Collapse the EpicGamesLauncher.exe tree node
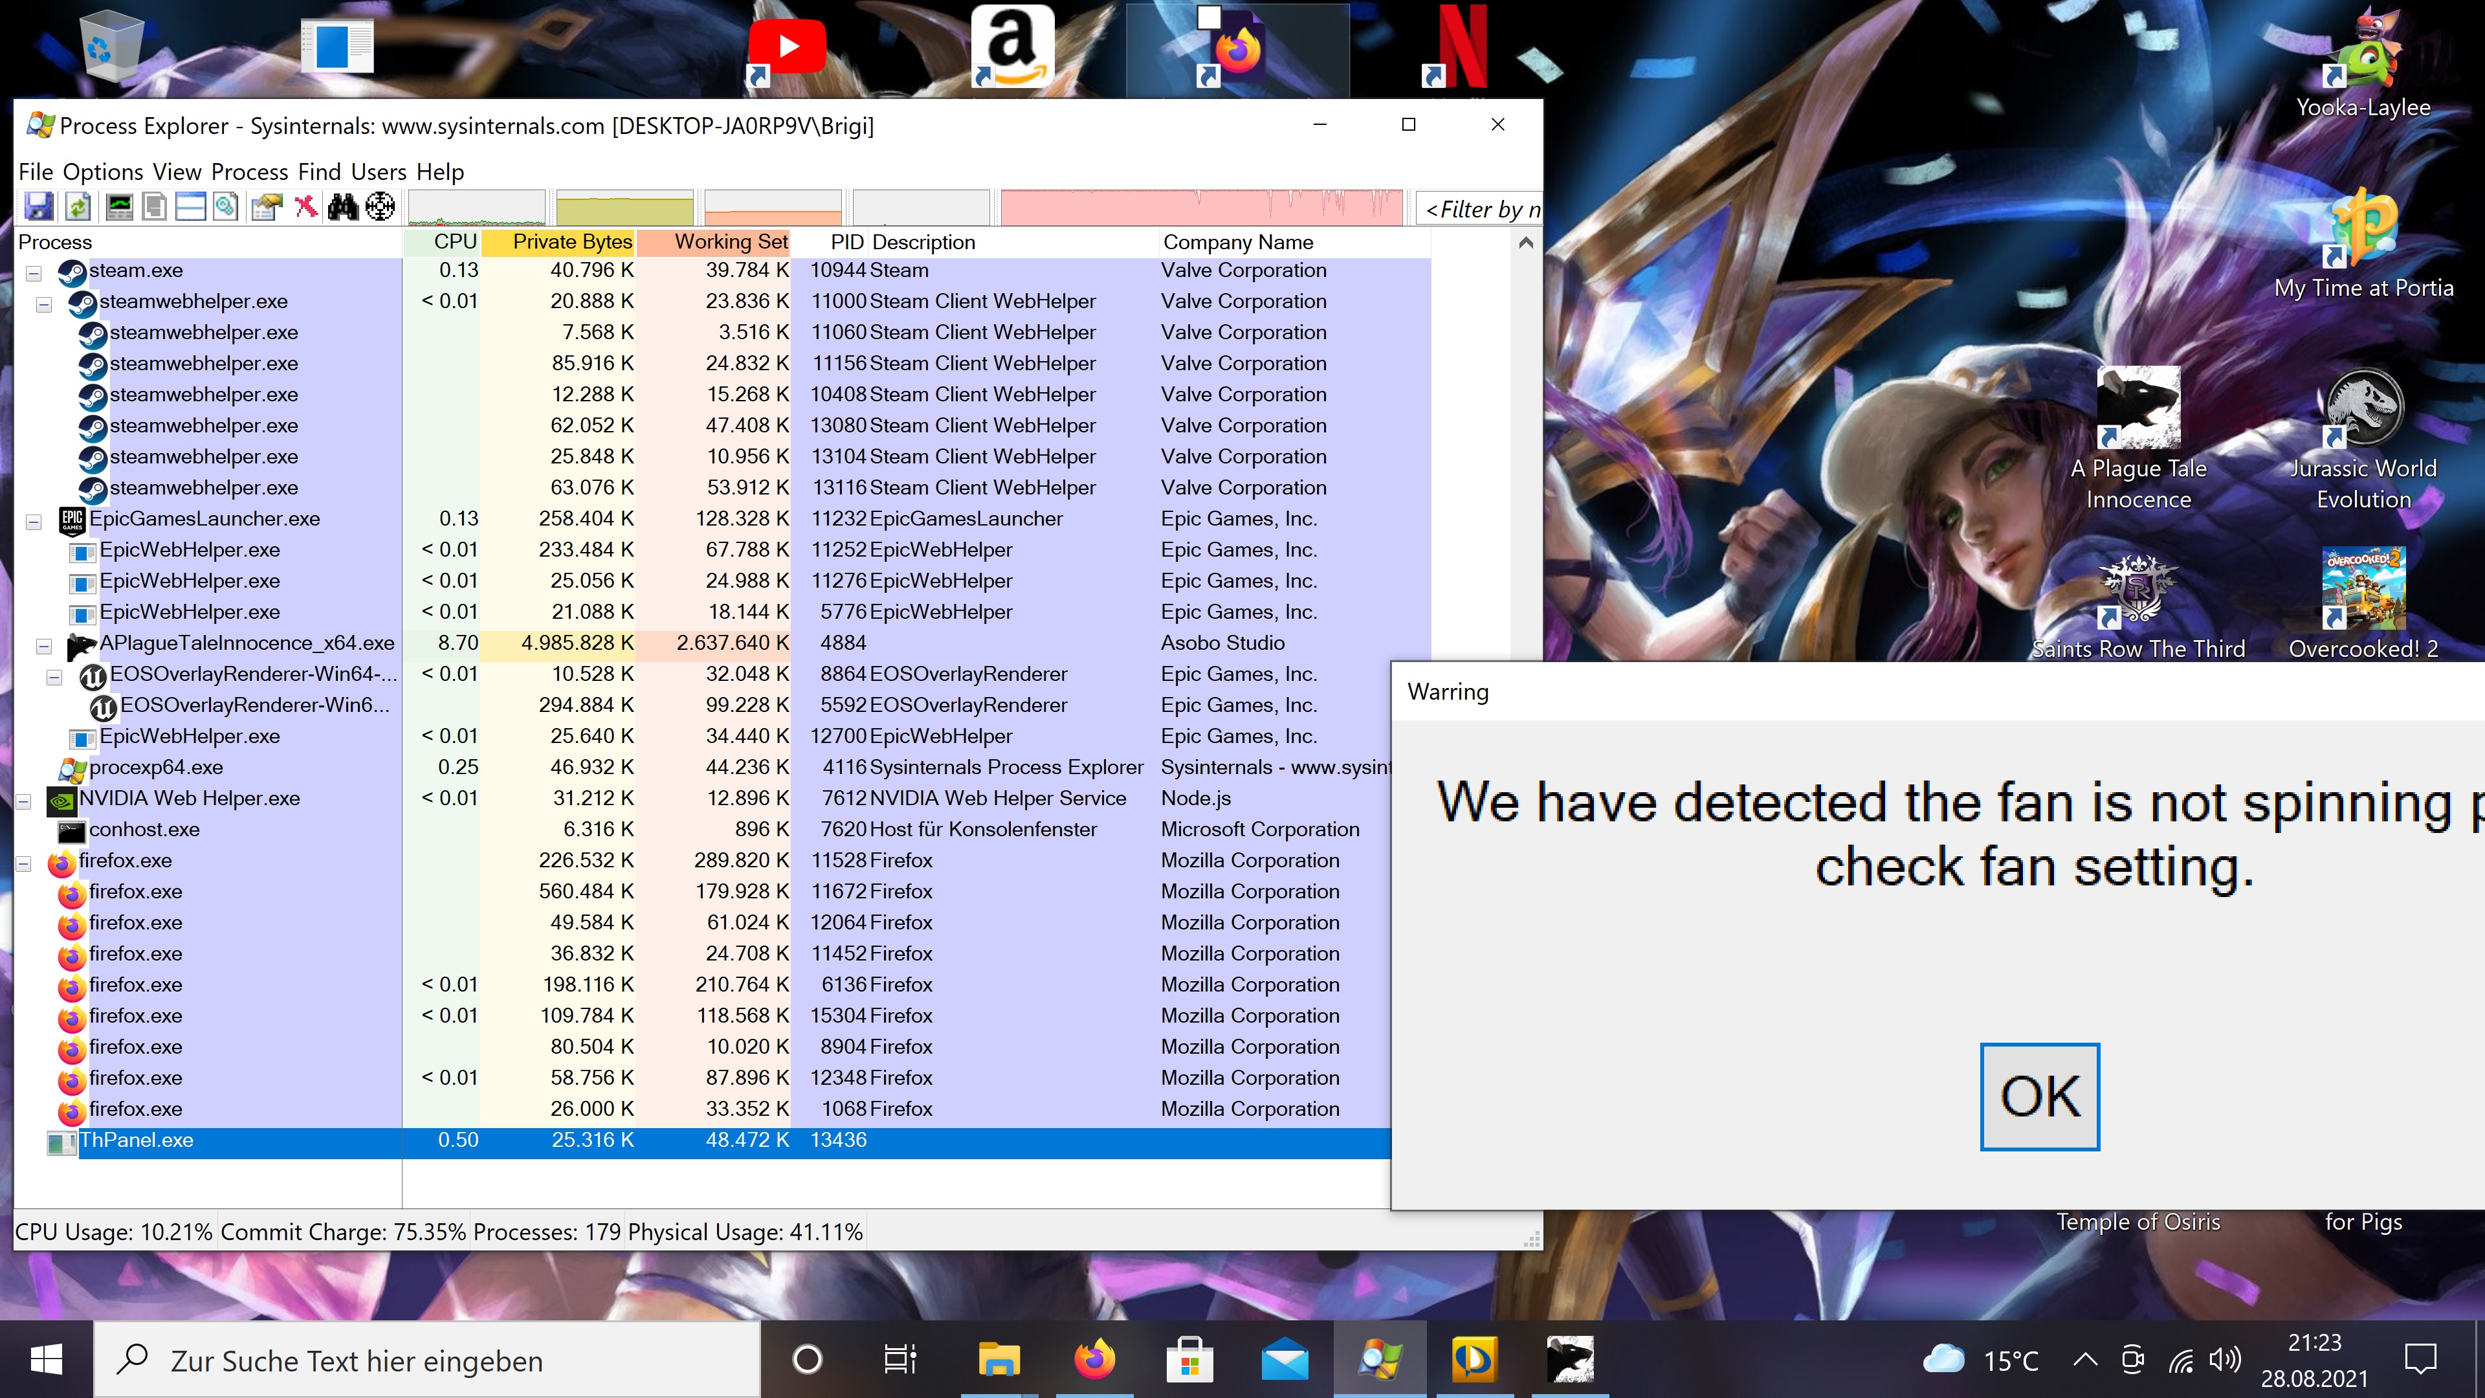The height and width of the screenshot is (1398, 2485). pyautogui.click(x=34, y=522)
